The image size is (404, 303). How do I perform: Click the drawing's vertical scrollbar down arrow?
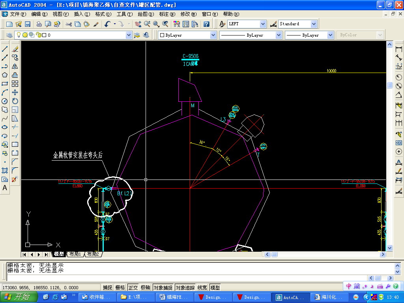tap(389, 248)
